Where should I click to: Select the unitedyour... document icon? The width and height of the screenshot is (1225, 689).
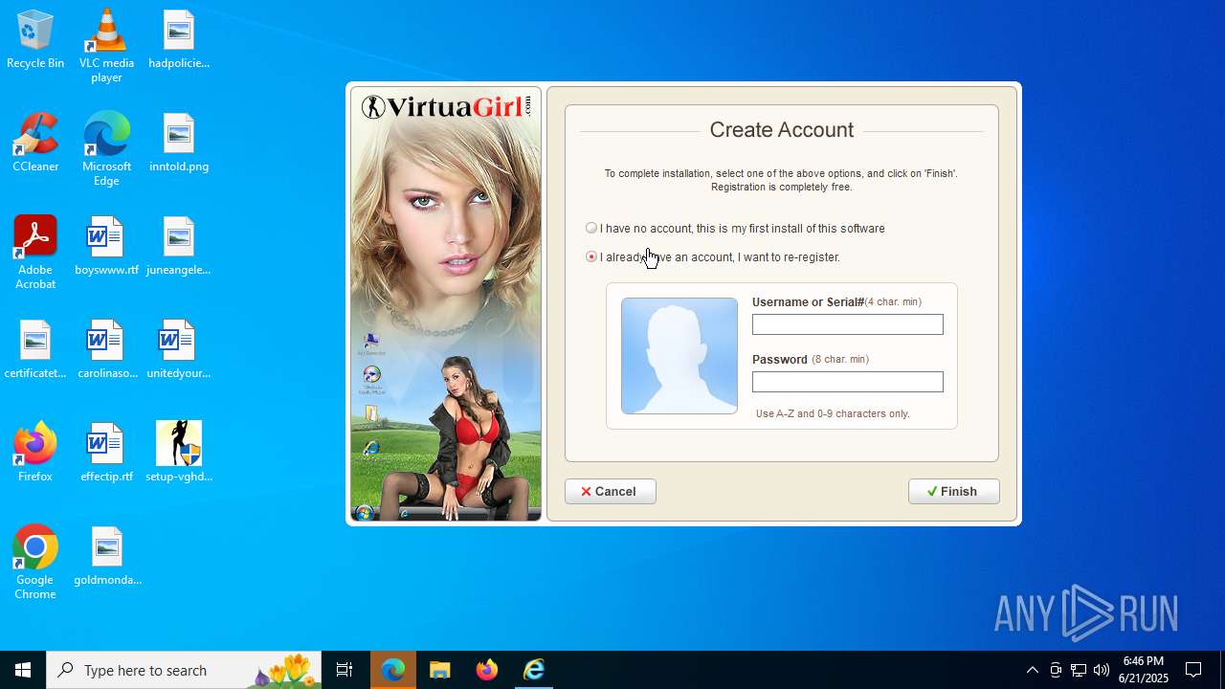pos(179,350)
